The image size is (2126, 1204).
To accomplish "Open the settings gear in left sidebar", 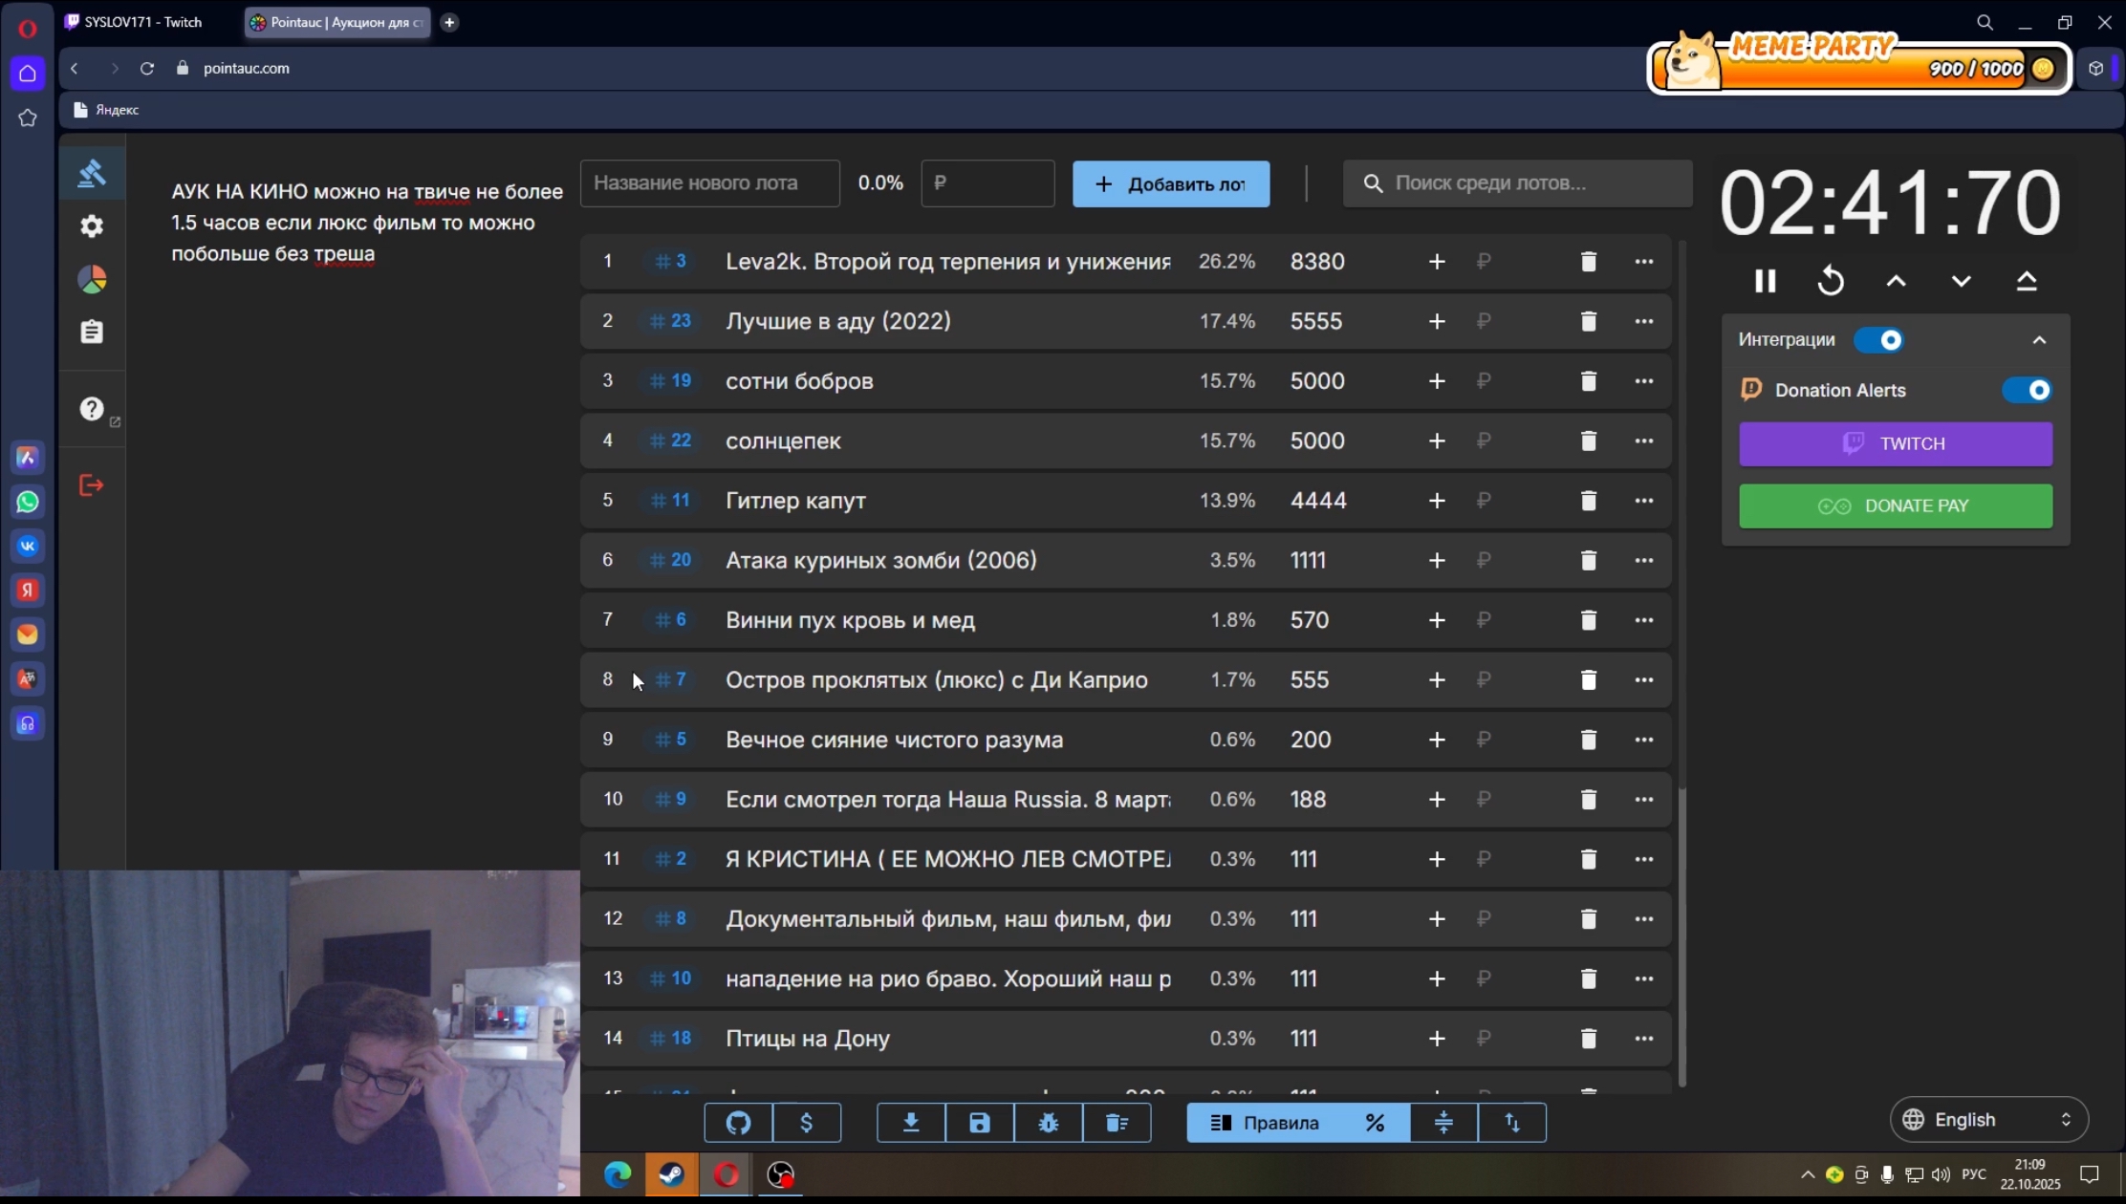I will click(92, 226).
